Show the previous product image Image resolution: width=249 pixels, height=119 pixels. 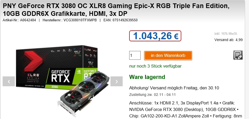click(9, 81)
